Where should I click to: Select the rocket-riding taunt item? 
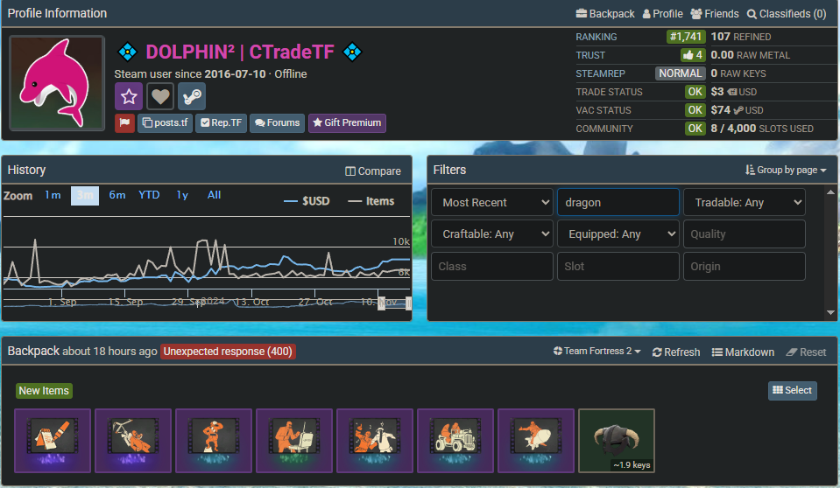click(536, 441)
